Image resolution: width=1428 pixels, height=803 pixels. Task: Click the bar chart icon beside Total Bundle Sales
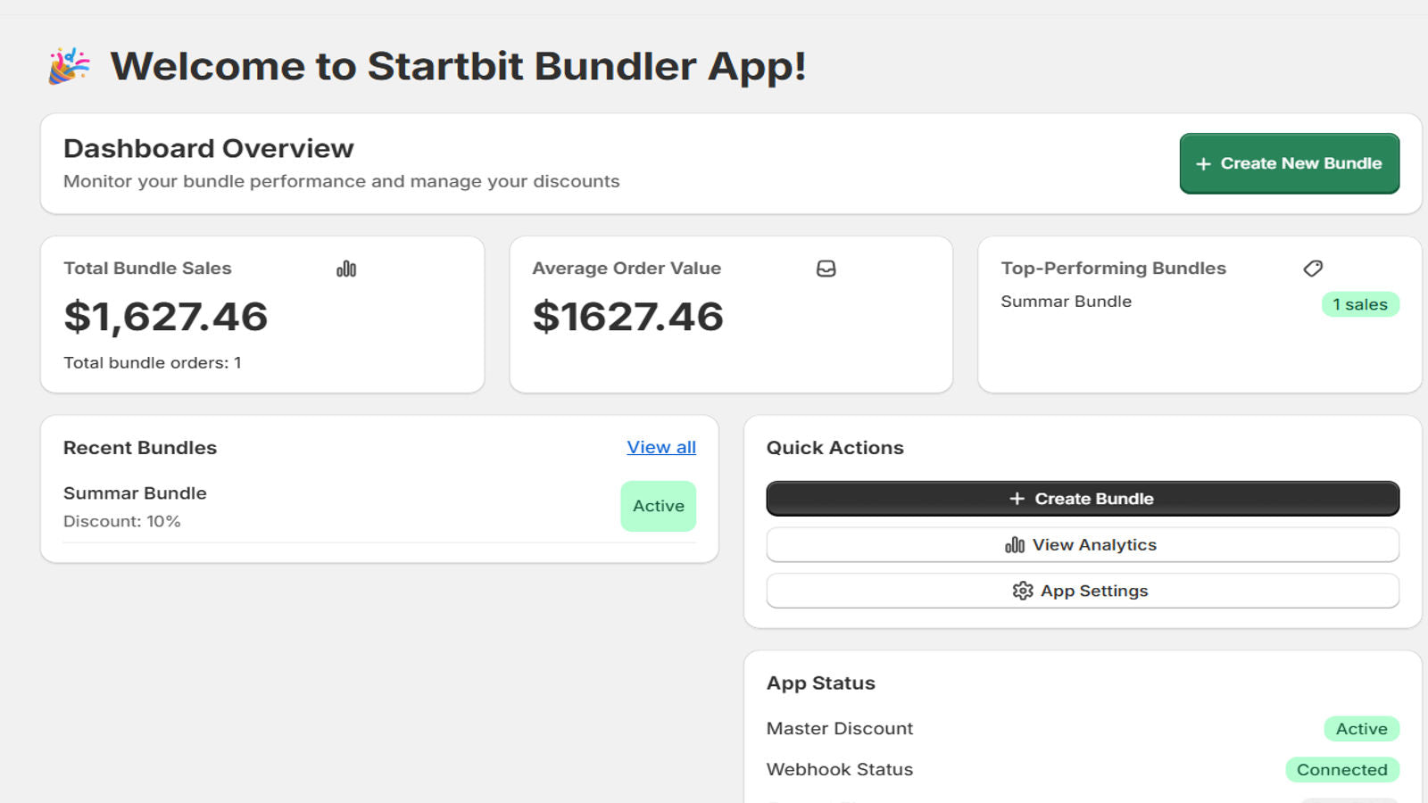tap(346, 269)
